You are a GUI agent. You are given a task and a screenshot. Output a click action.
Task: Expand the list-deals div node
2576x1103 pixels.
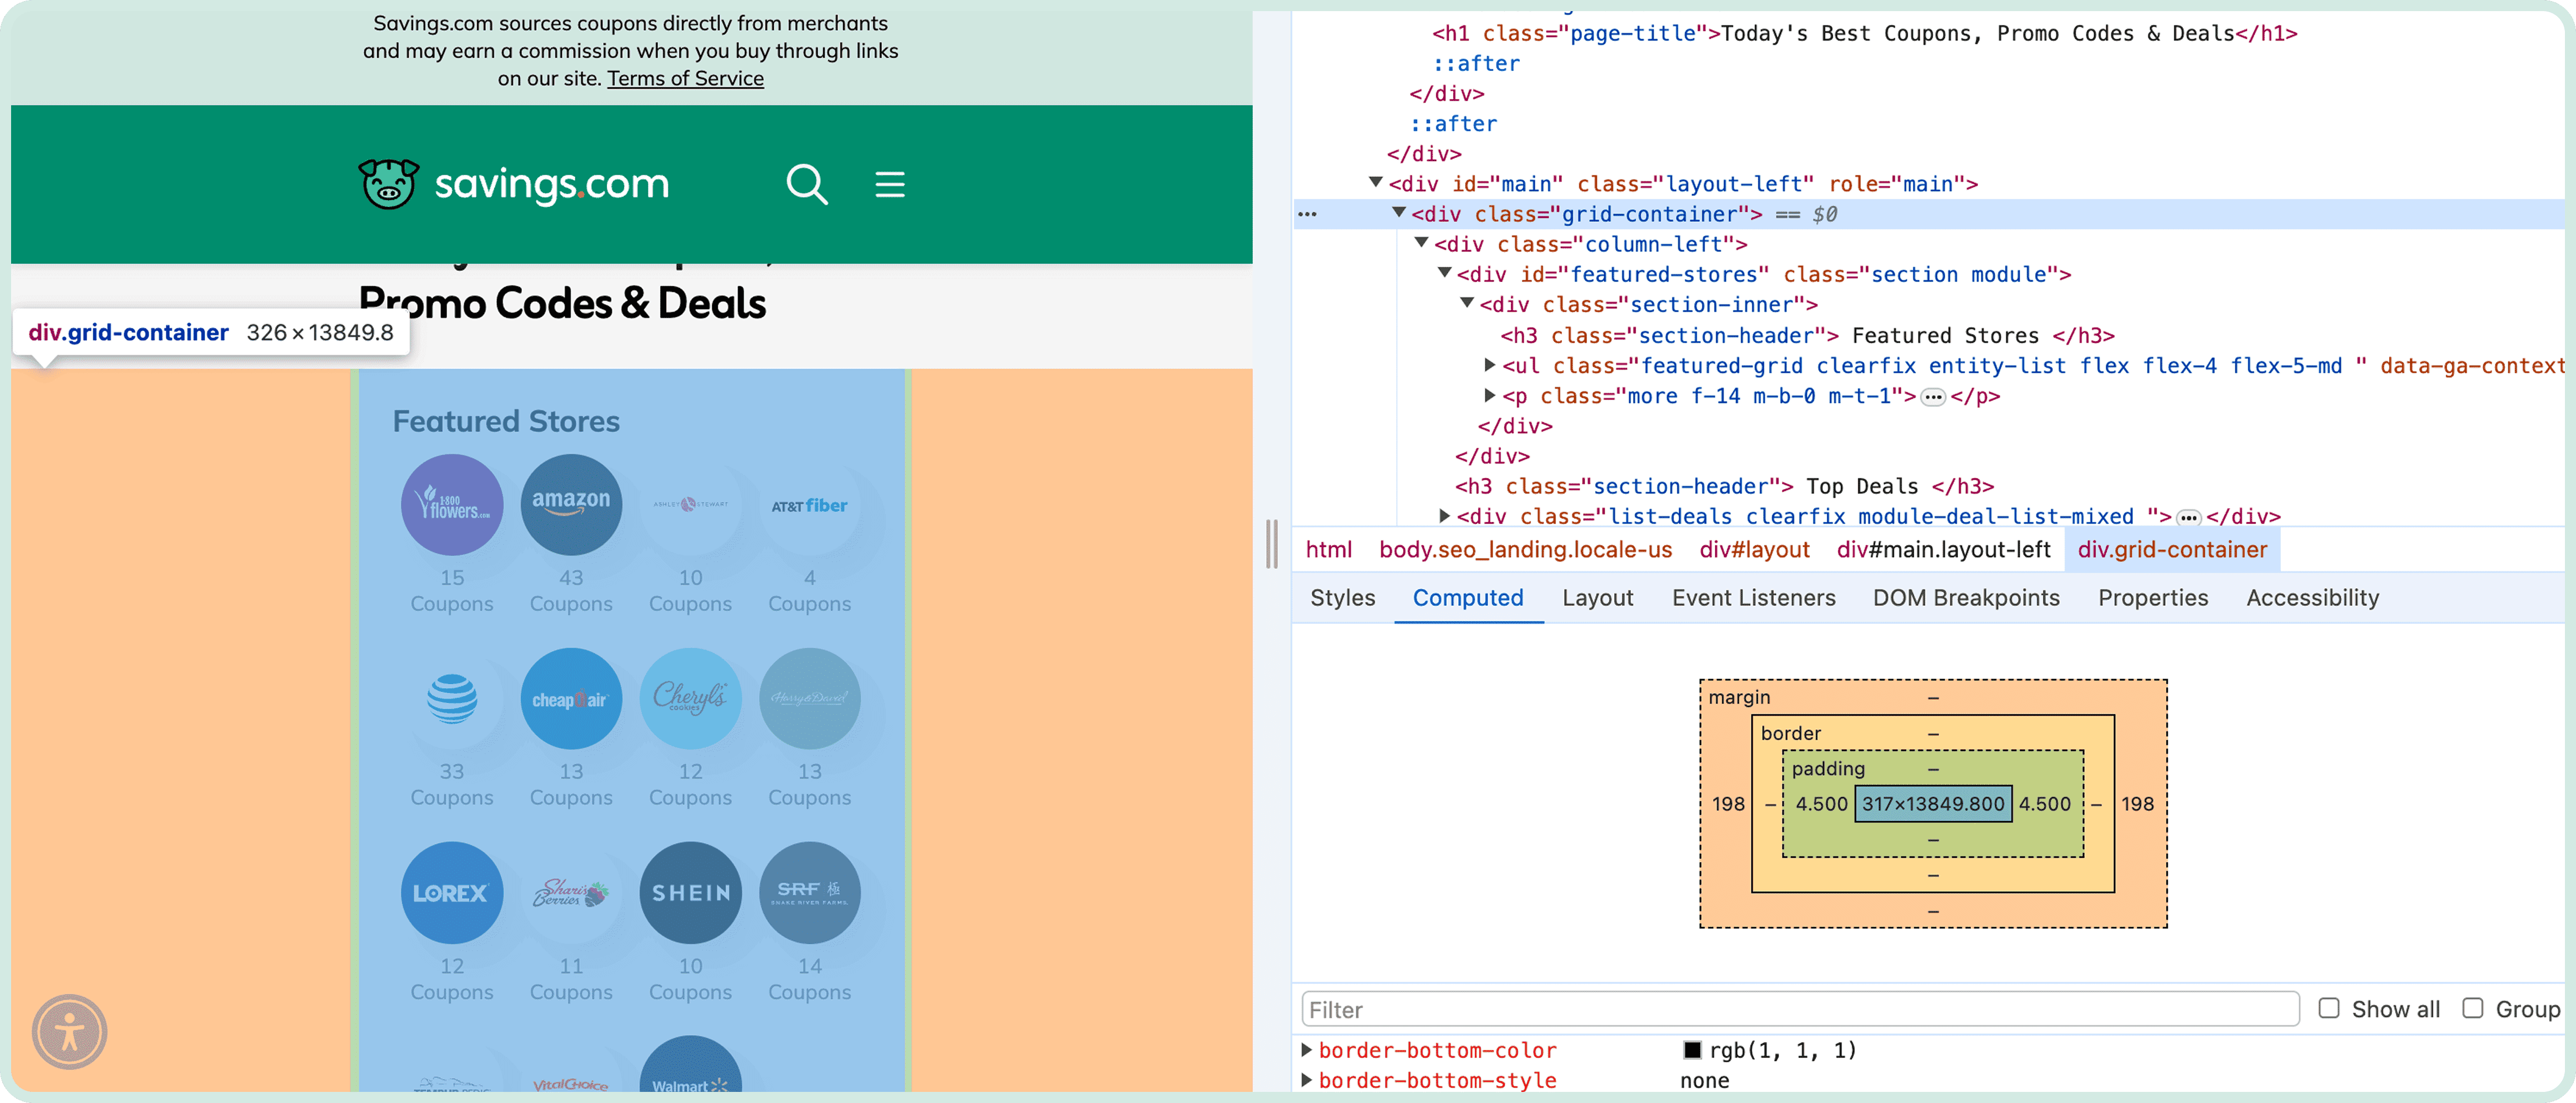pos(1444,516)
